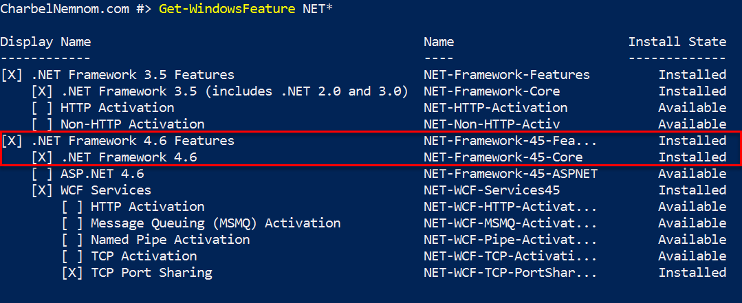742x303 pixels.
Task: Click Available state for NET-Framework-45-ASPNET
Action: 692,174
